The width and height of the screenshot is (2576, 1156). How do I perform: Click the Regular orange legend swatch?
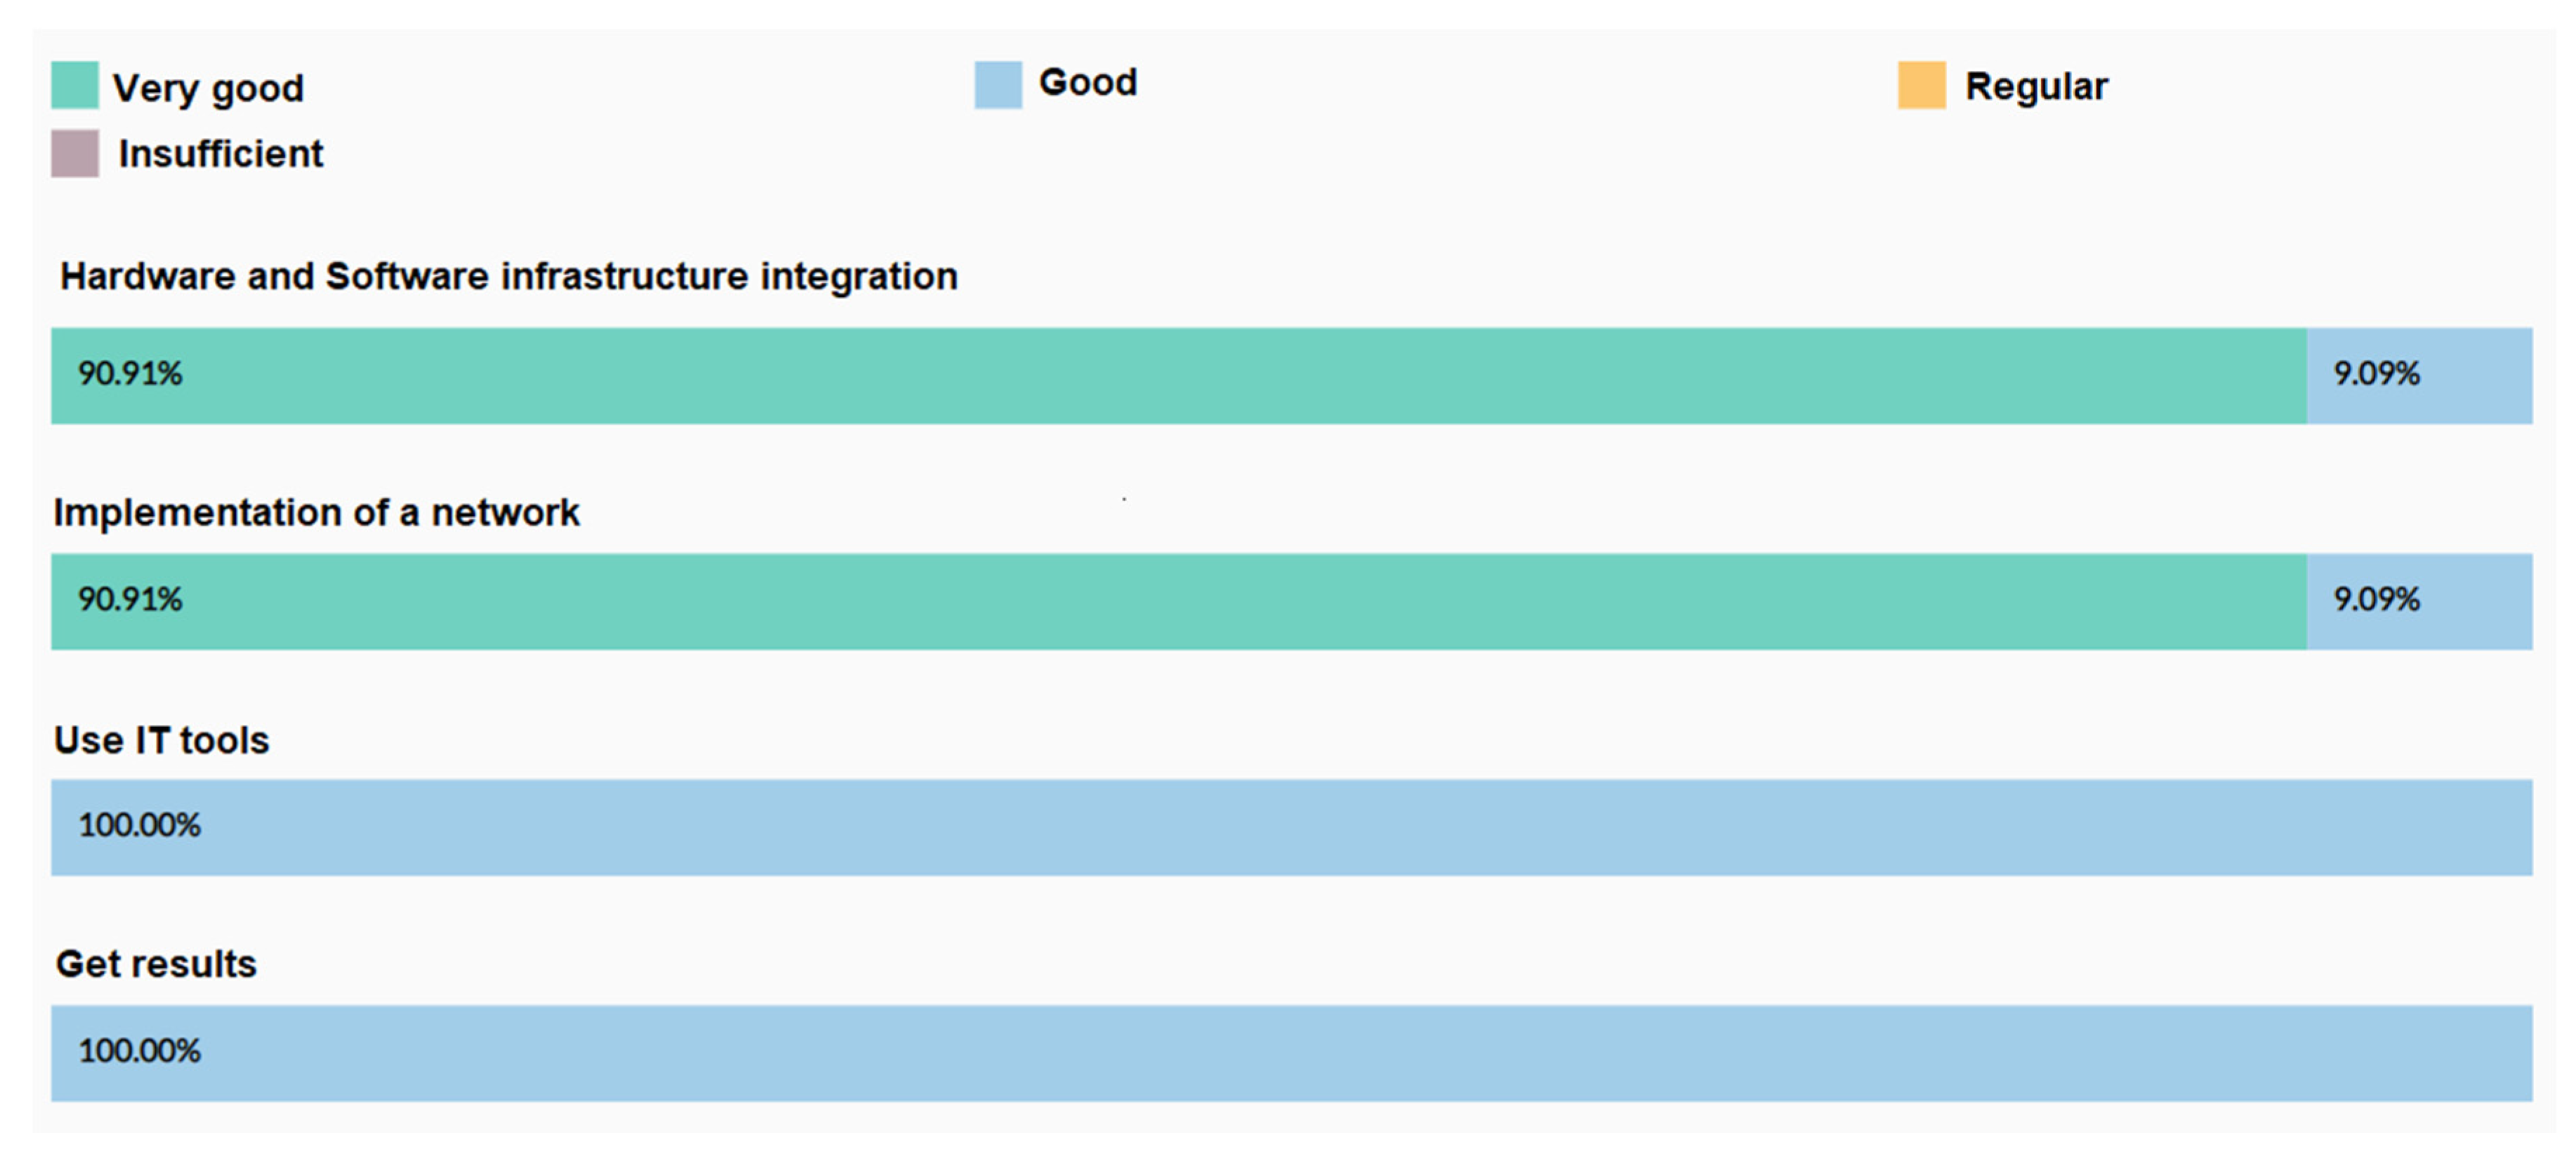coord(1921,85)
